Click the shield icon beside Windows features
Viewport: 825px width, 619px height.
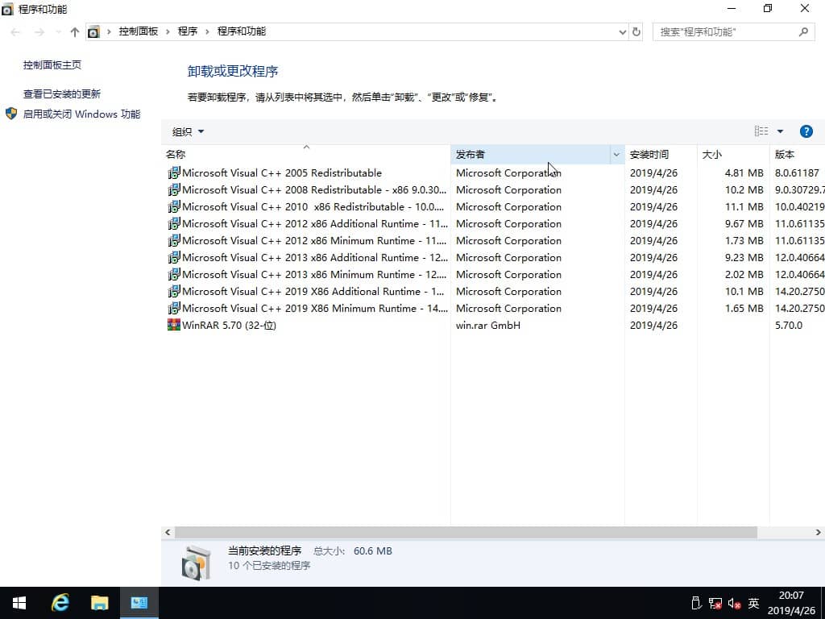pos(11,114)
